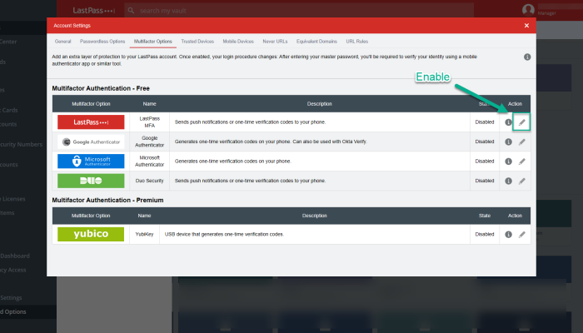Select the Multifactor Options tab

click(152, 42)
